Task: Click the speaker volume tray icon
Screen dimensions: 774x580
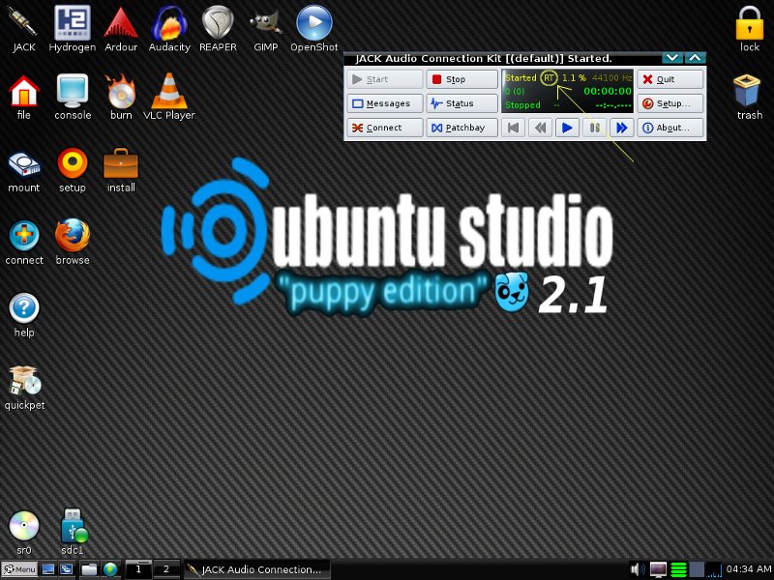Action: click(x=638, y=569)
